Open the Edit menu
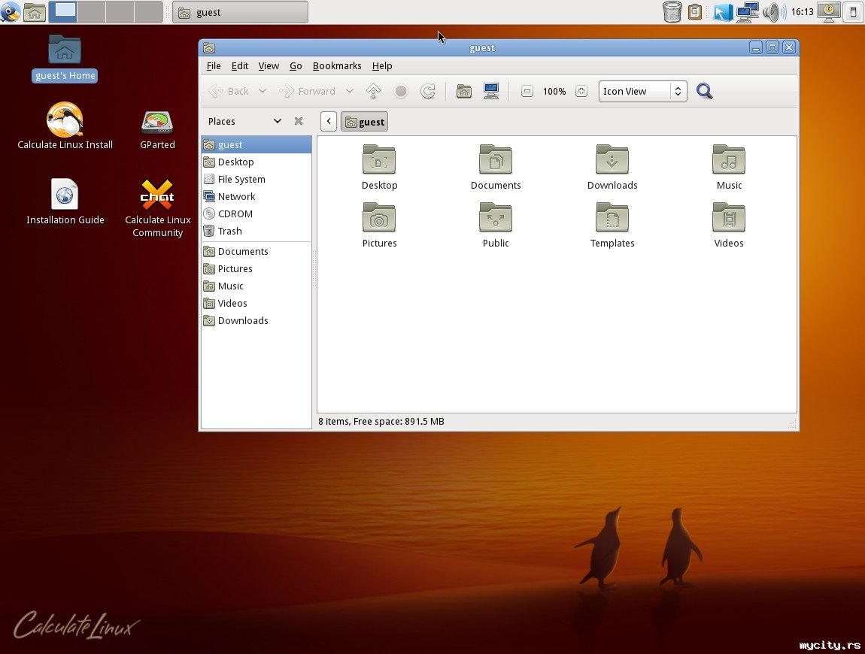 click(x=239, y=66)
